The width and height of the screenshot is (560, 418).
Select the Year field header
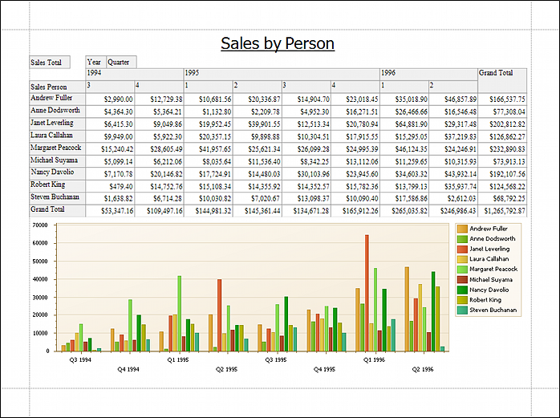[95, 62]
